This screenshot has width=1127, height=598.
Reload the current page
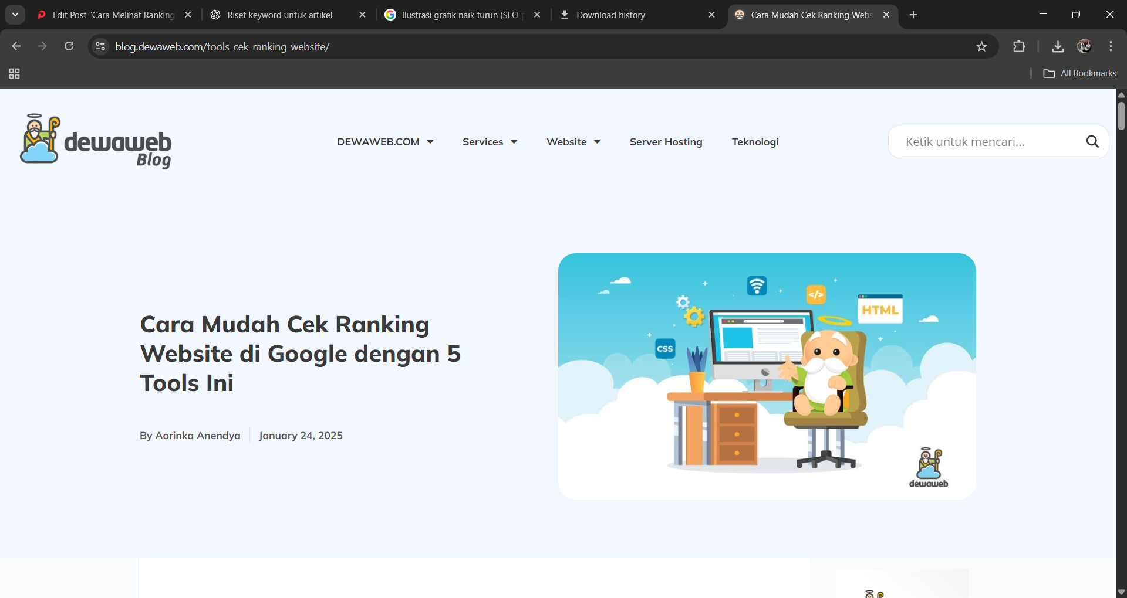pos(69,46)
